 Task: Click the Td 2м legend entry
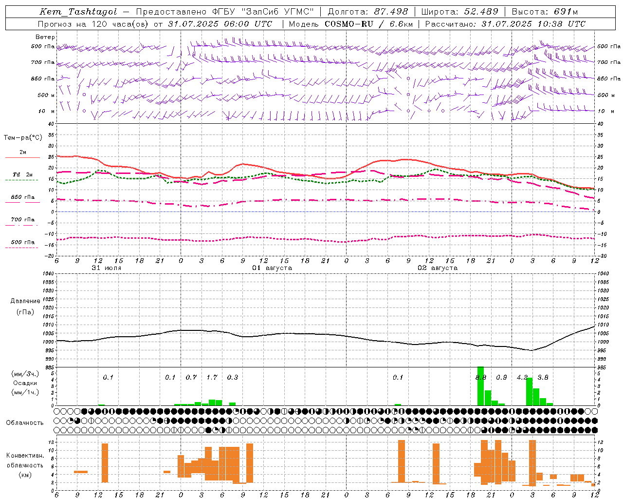pos(23,174)
